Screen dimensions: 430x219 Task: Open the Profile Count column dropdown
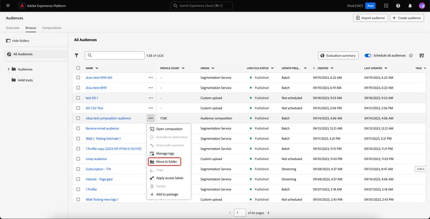tap(183, 68)
